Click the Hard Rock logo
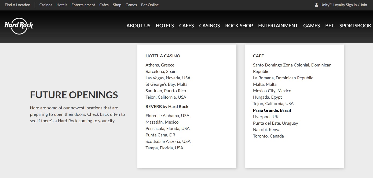 click(x=19, y=25)
